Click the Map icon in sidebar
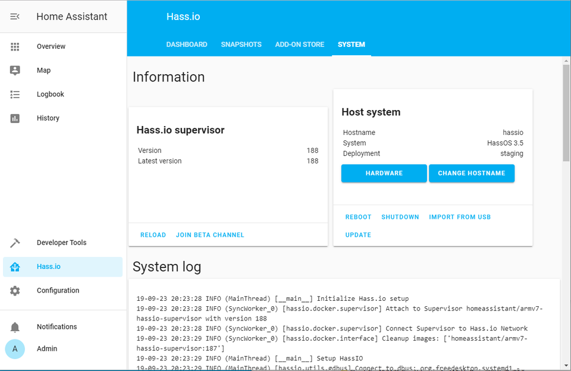 coord(15,70)
